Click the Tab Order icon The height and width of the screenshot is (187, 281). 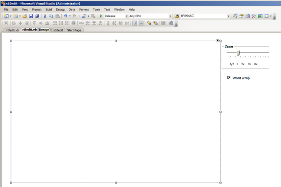tap(171, 23)
